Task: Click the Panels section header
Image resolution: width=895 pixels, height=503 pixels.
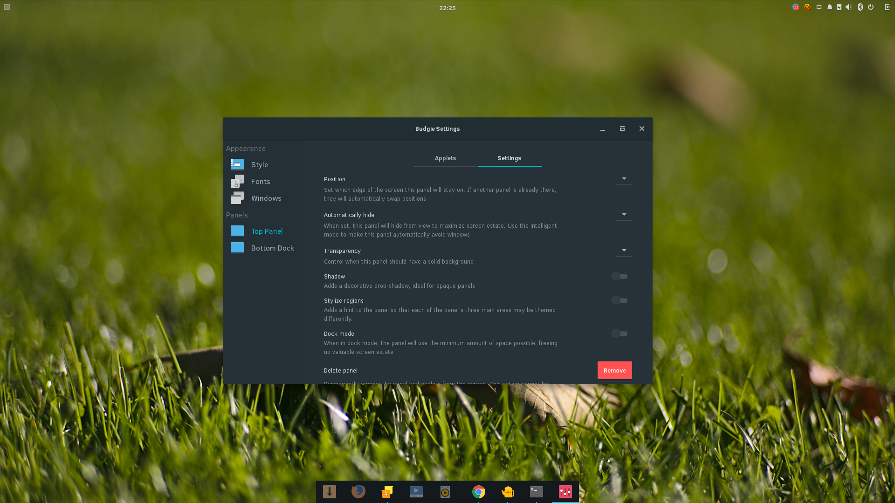Action: click(237, 215)
